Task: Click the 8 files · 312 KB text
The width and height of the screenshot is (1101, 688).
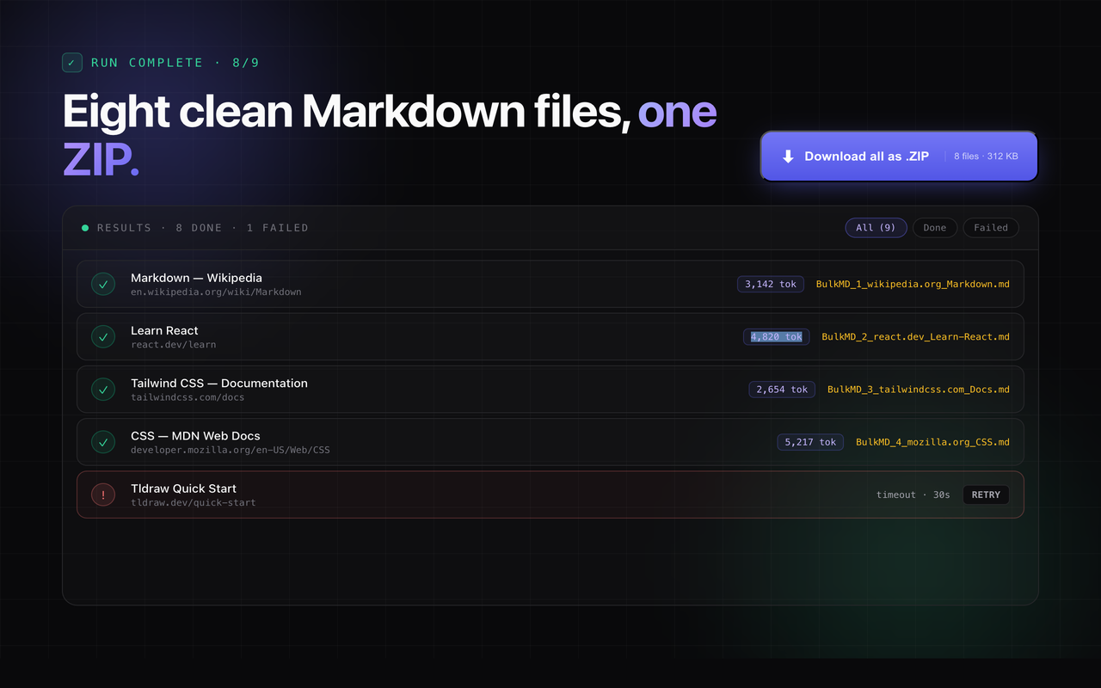Action: [986, 157]
